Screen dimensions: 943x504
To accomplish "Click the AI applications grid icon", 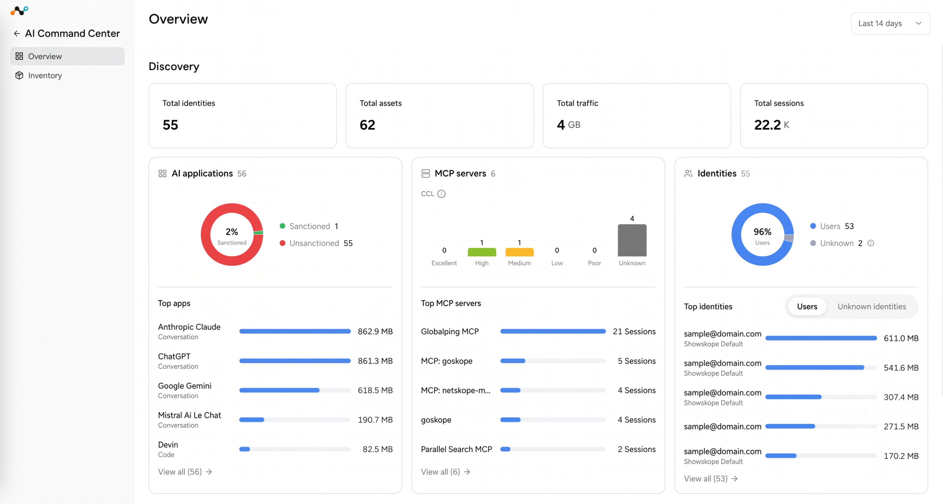I will click(162, 173).
